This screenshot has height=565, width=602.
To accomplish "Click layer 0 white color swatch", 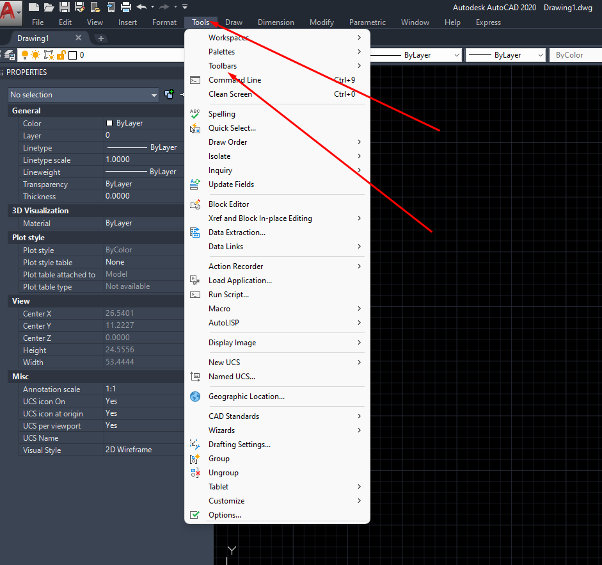I will coord(72,55).
